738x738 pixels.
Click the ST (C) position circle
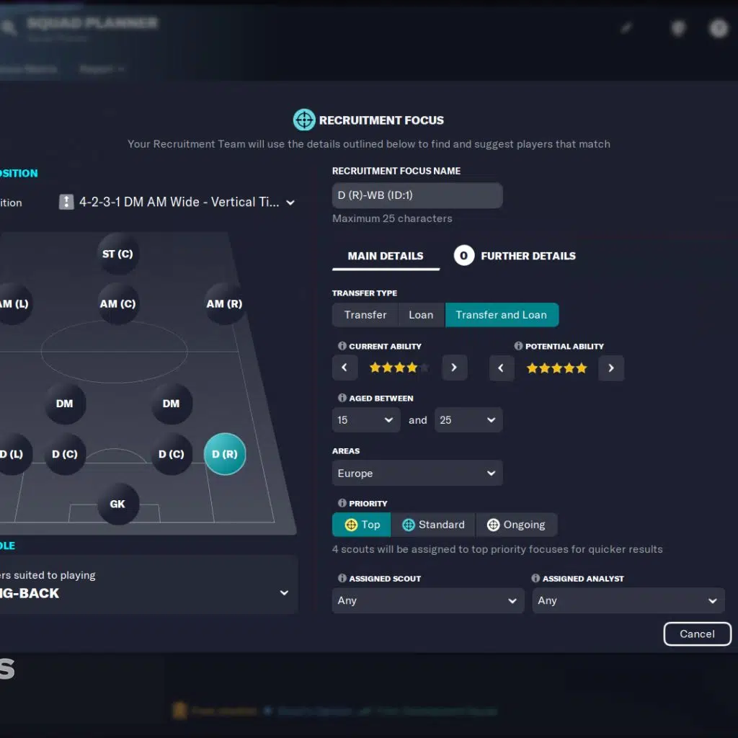point(117,254)
